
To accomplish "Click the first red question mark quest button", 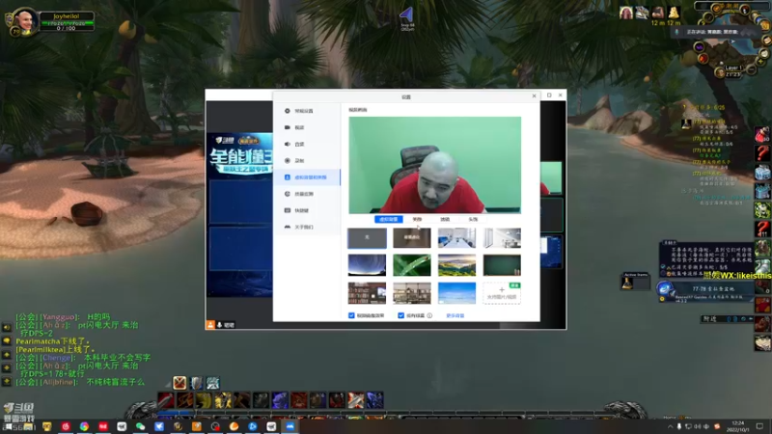I will point(762,153).
